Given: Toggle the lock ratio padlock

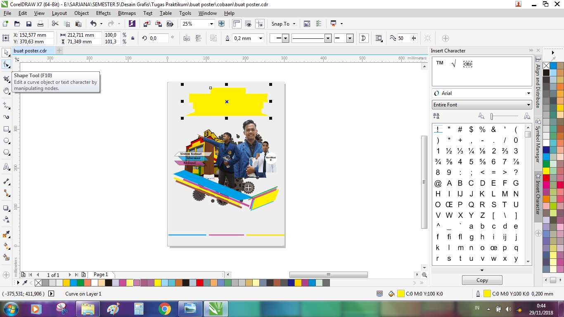Looking at the screenshot, I should click(x=133, y=38).
